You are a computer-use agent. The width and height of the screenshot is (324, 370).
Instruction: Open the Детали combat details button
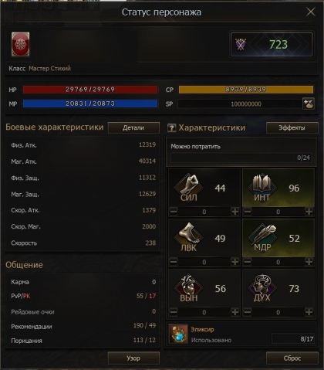click(x=133, y=127)
